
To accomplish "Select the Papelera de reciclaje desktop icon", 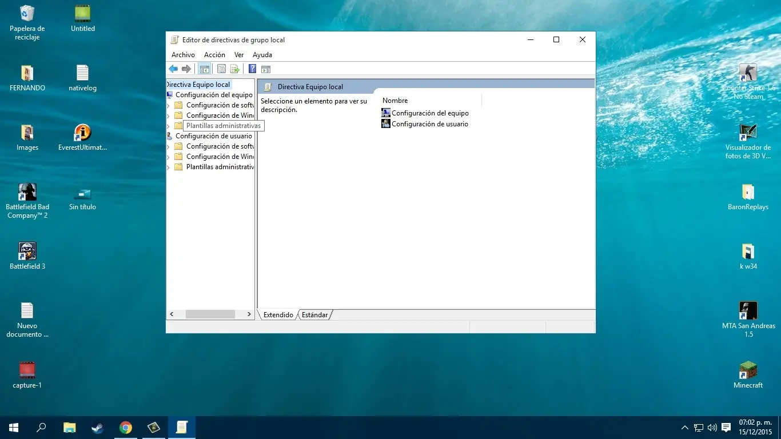I will click(27, 23).
